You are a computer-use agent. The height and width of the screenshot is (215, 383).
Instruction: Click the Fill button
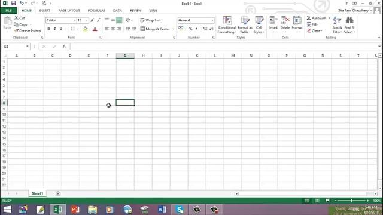313,24
